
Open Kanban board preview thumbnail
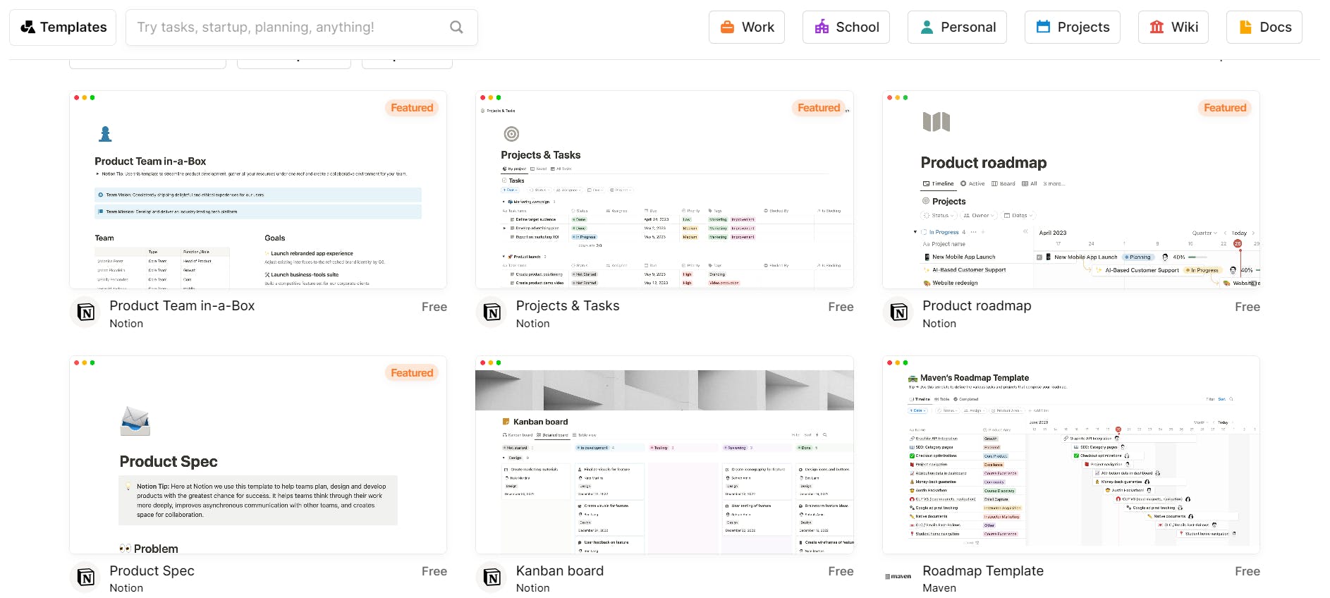click(664, 455)
